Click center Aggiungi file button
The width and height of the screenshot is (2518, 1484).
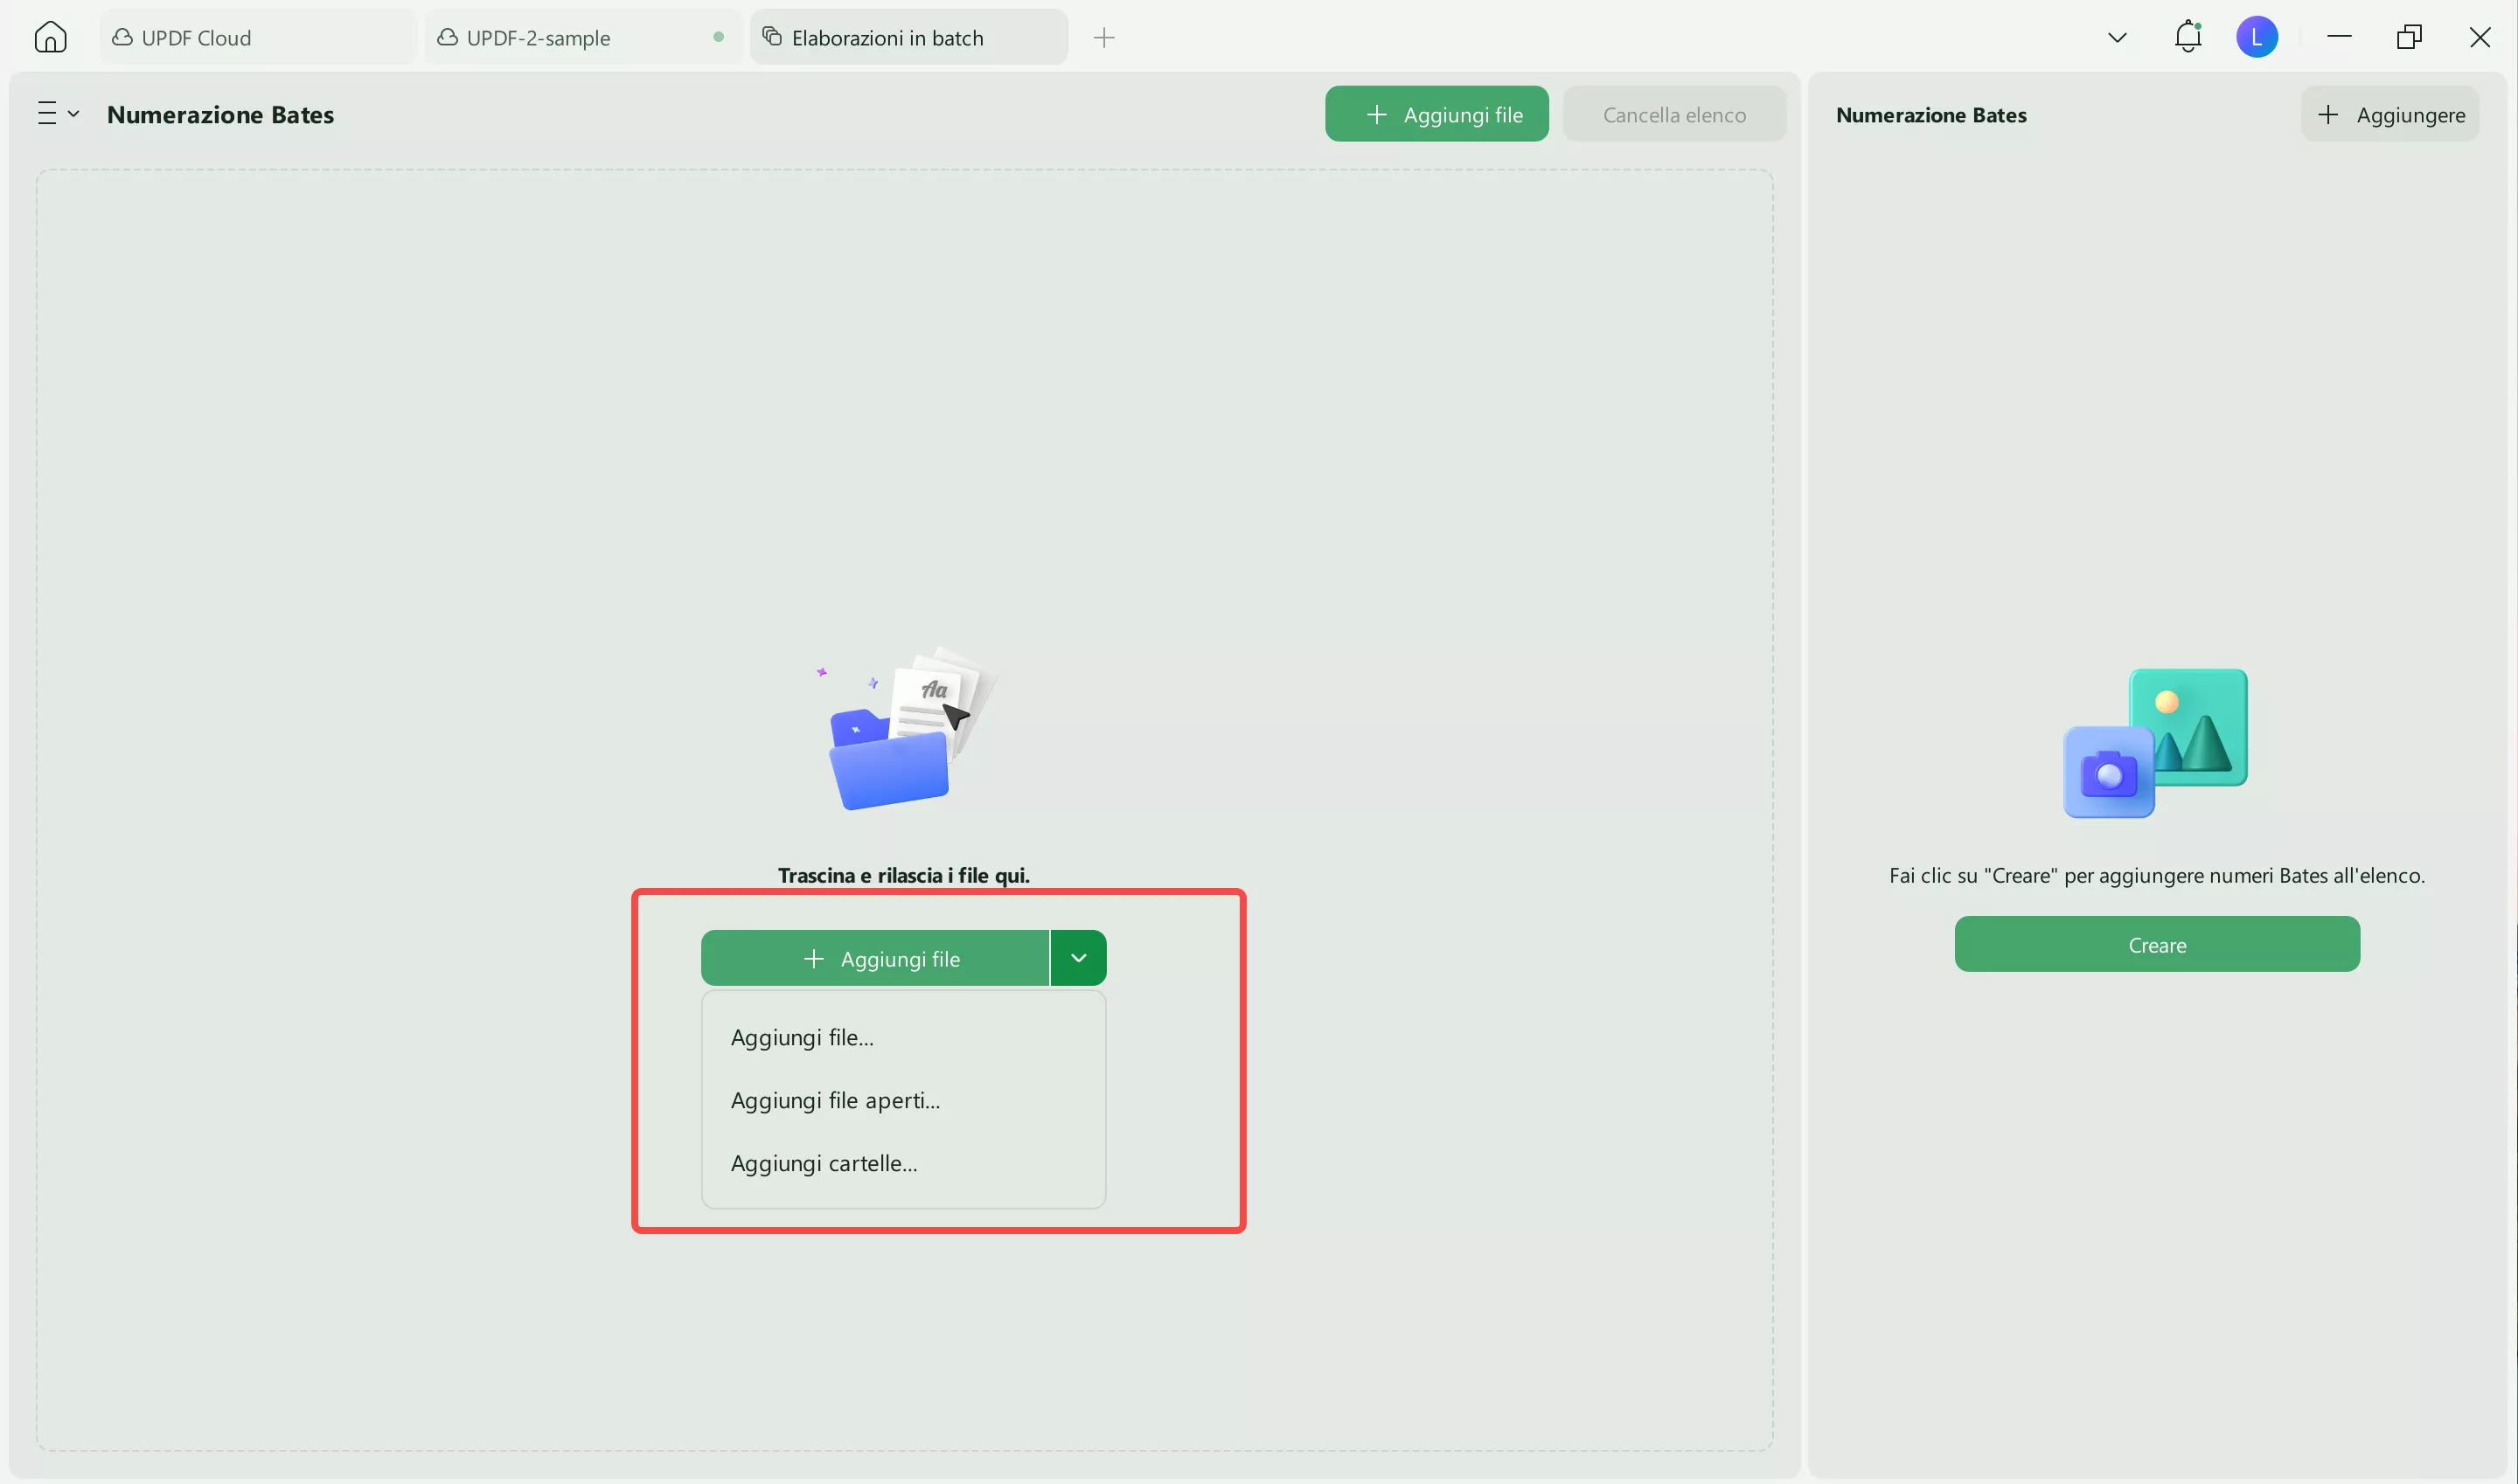click(875, 958)
